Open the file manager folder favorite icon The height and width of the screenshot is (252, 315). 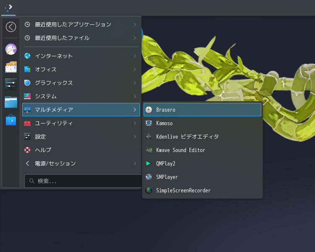11,102
